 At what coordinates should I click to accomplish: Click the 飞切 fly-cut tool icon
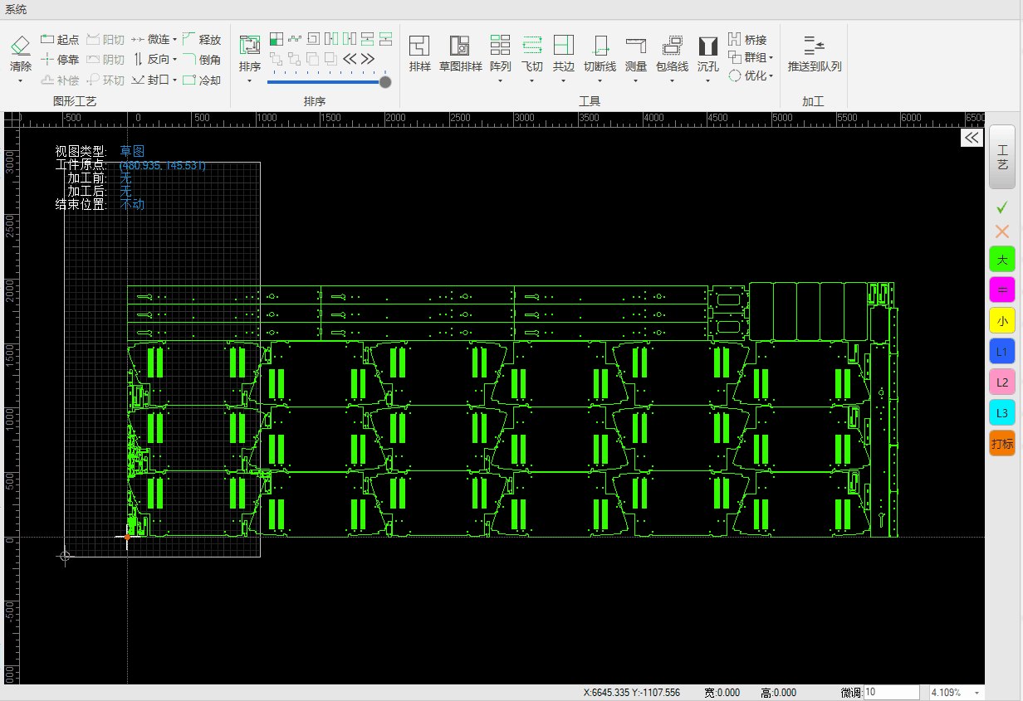pyautogui.click(x=532, y=45)
